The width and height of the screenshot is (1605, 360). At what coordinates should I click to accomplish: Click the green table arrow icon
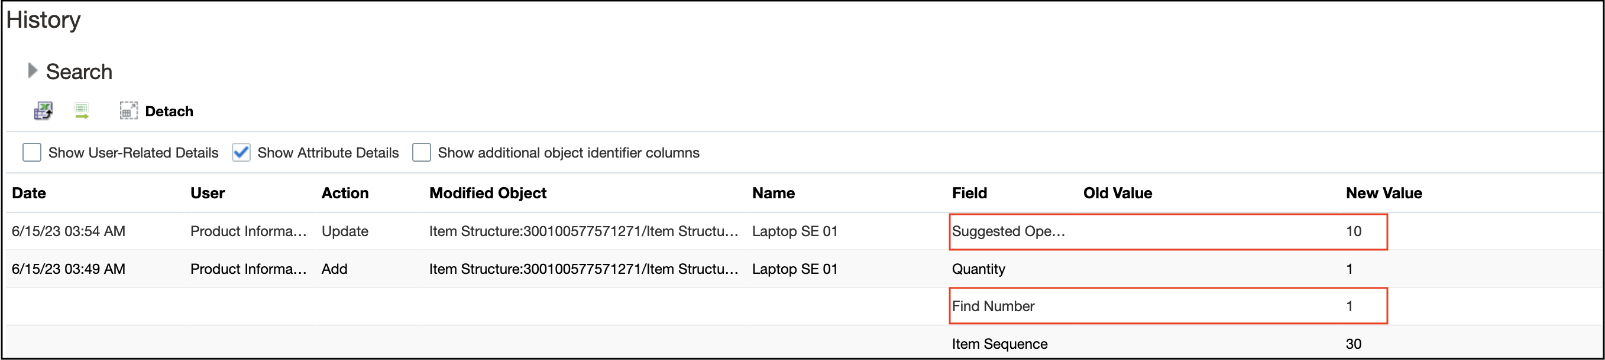pos(82,112)
